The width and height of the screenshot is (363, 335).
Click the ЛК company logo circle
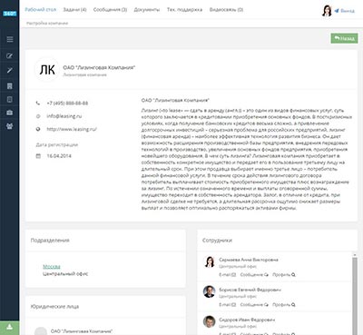tap(47, 70)
